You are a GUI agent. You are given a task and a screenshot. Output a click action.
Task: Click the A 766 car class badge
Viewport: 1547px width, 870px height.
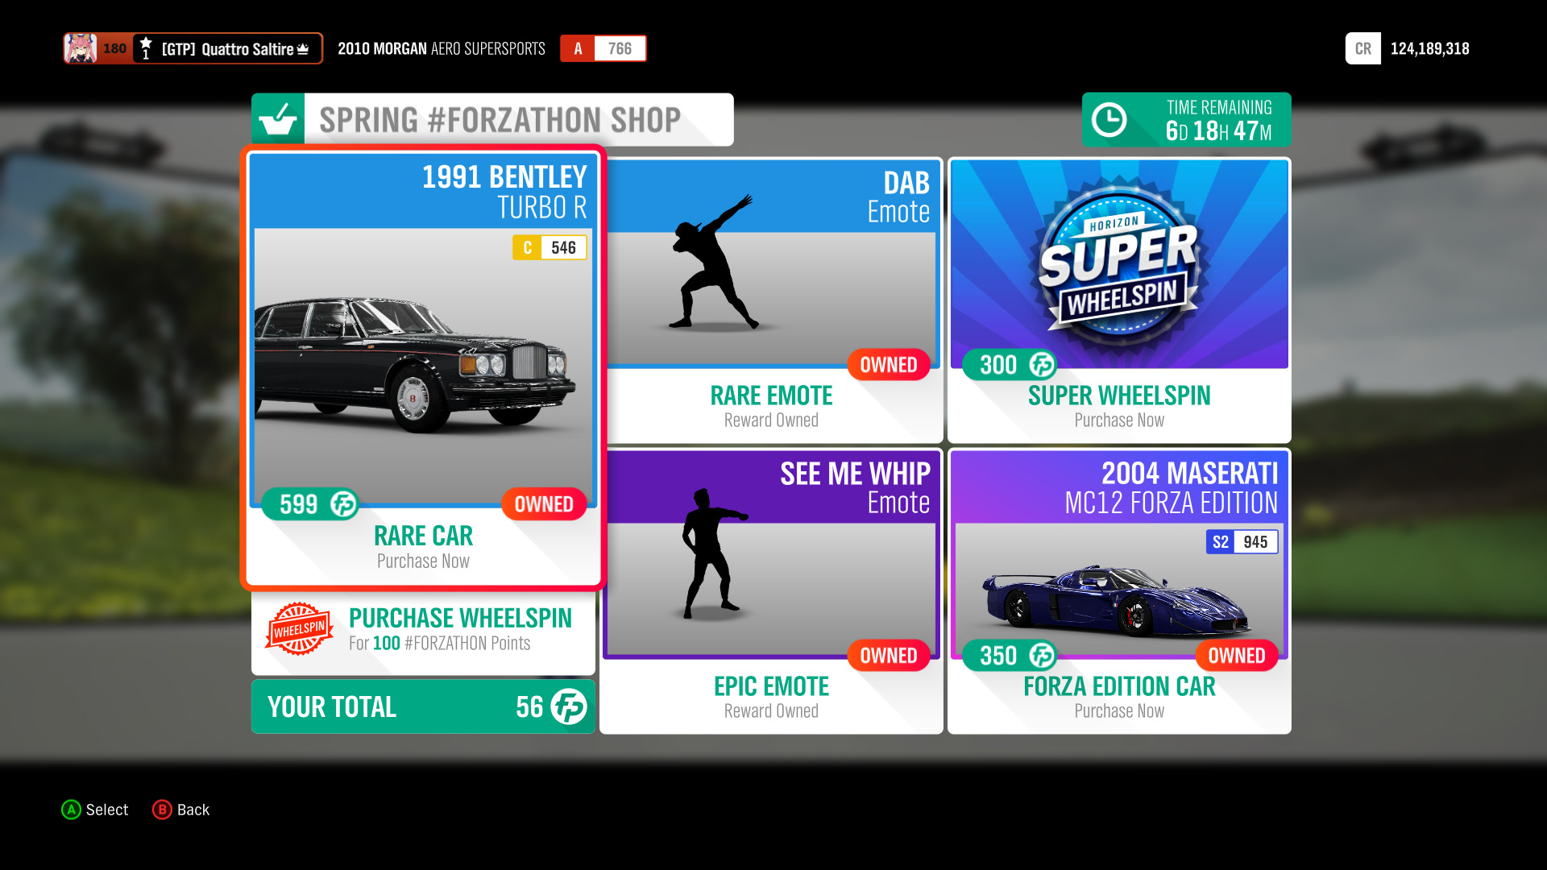(603, 48)
